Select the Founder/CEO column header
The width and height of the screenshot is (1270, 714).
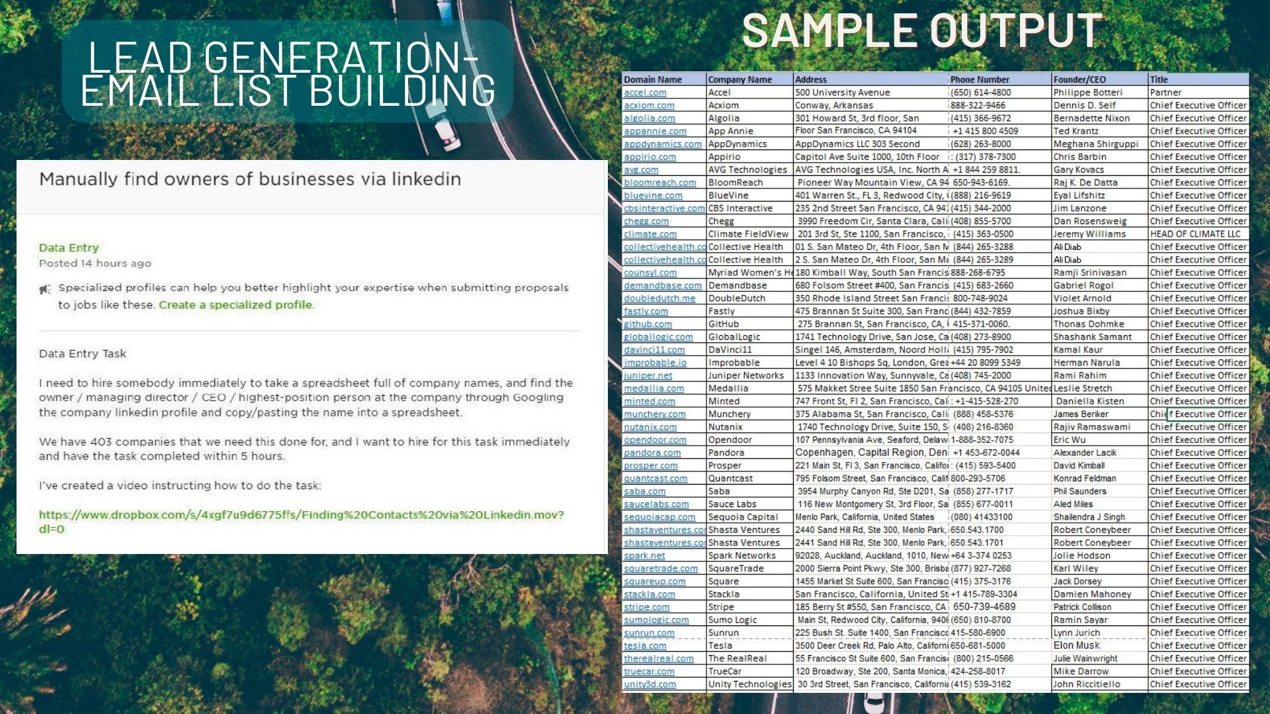click(x=1079, y=79)
